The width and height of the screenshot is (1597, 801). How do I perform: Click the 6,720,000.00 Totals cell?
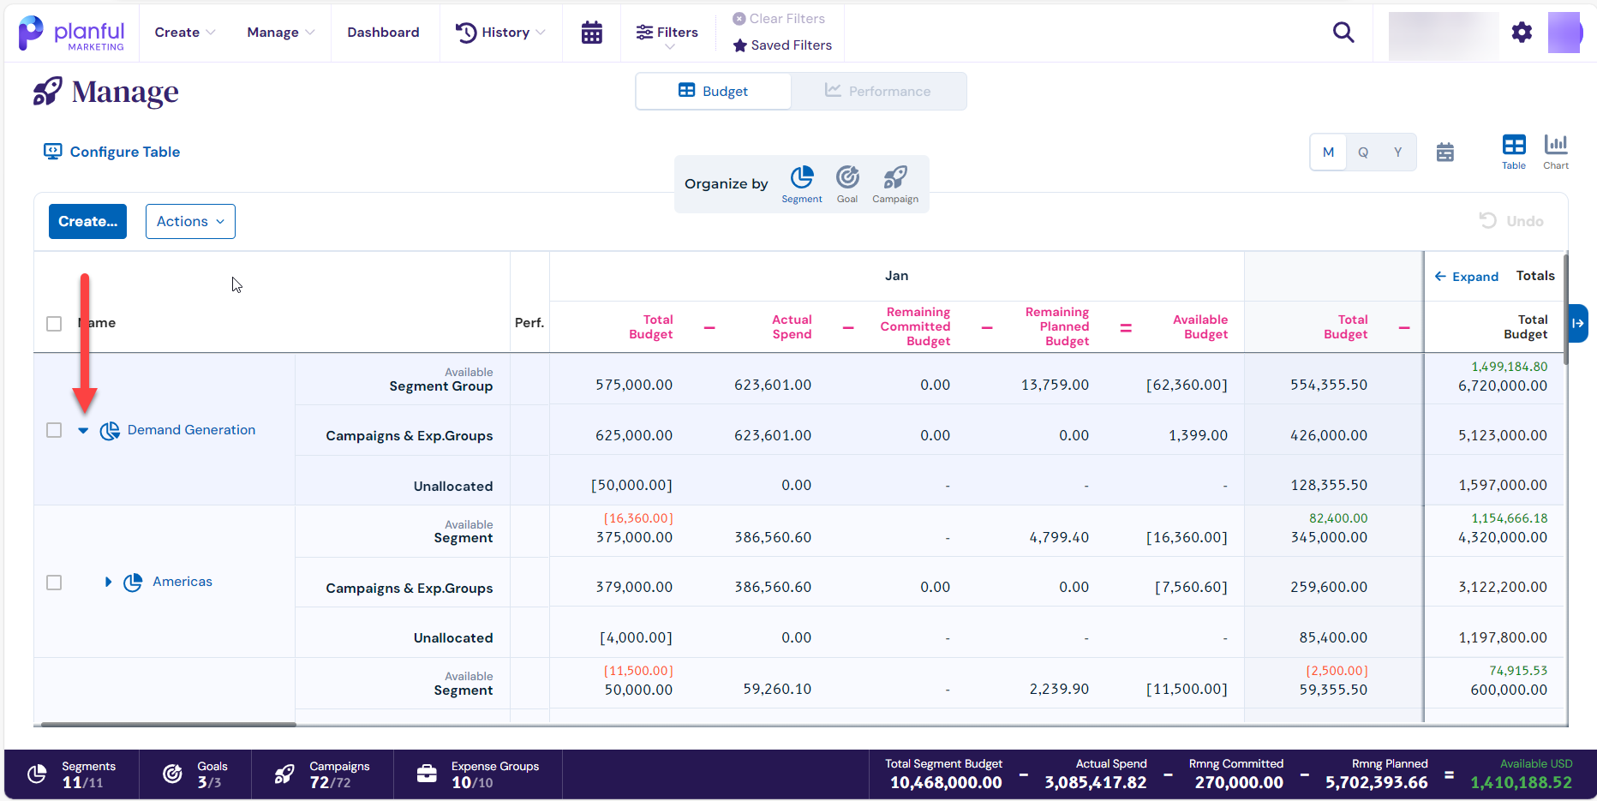click(1503, 386)
